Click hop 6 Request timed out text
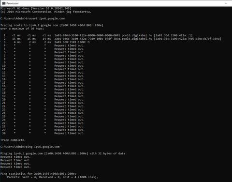The height and width of the screenshot is (182, 232). (x=69, y=52)
